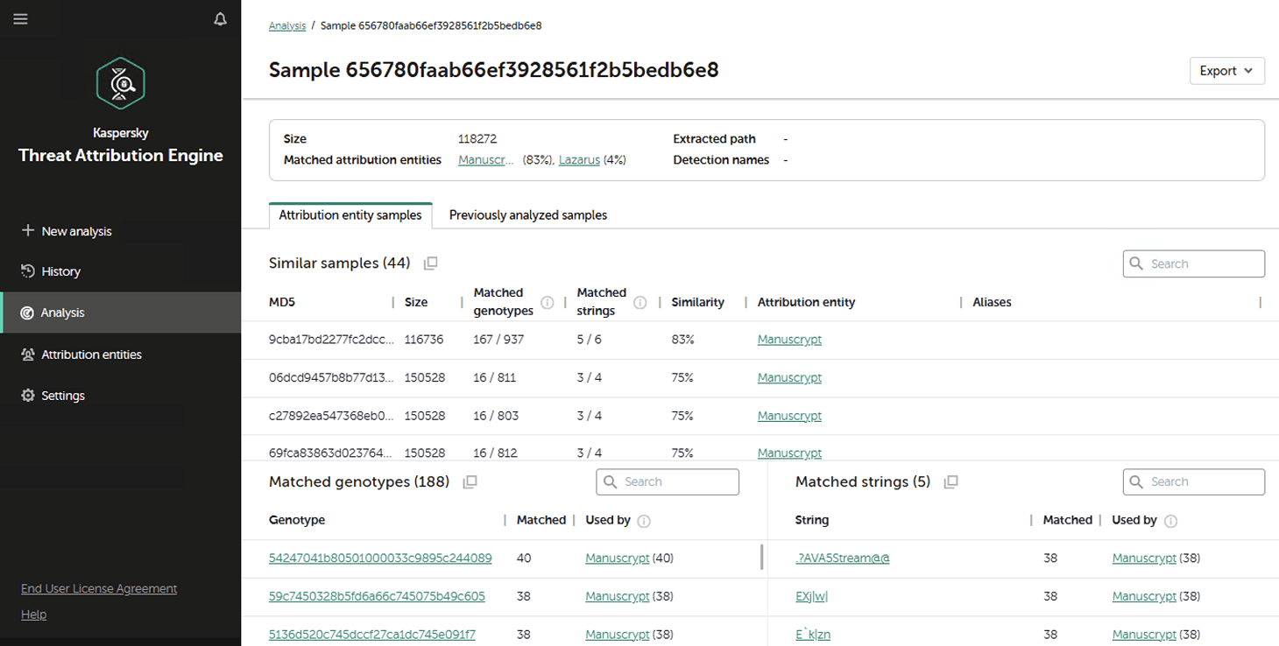Copy similar samples list icon

[430, 263]
